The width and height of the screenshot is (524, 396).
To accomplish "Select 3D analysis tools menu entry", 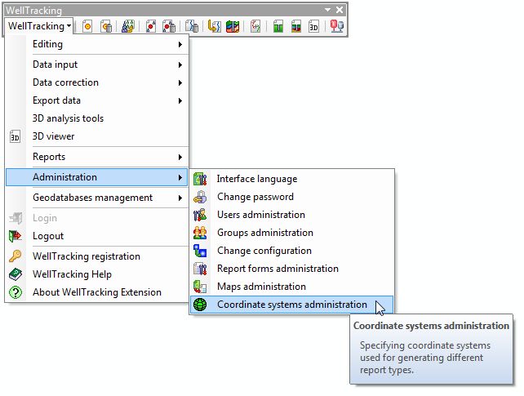I will [x=97, y=118].
